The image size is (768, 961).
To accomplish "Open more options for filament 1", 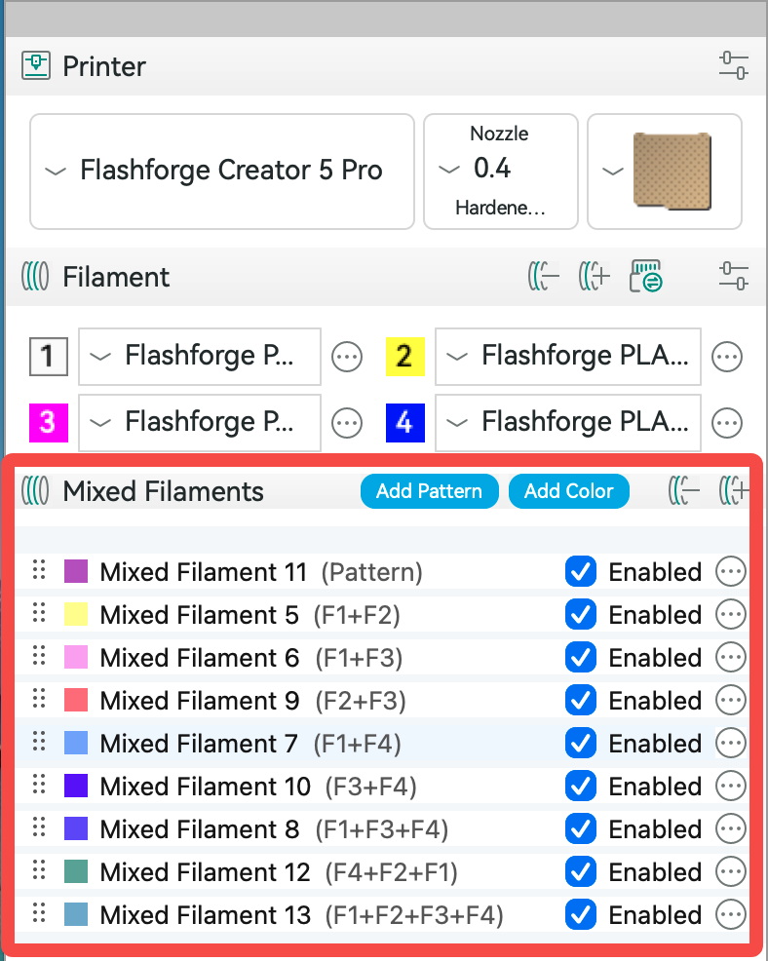I will coord(347,357).
